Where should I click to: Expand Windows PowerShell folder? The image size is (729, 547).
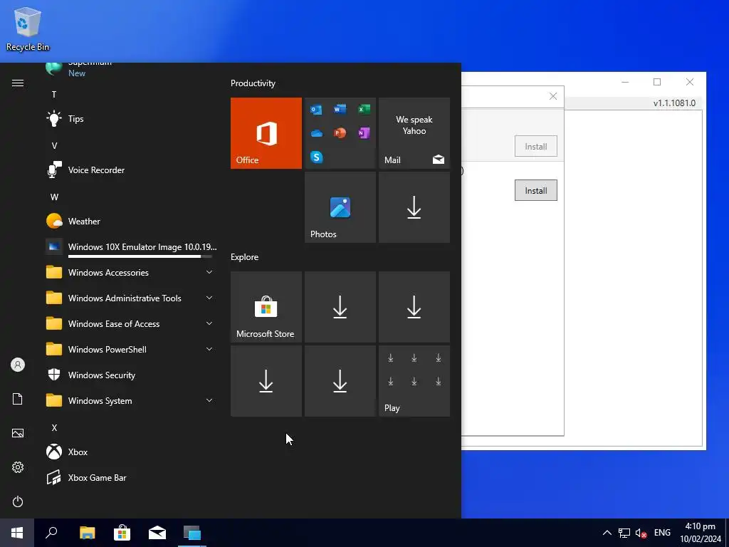tap(130, 349)
